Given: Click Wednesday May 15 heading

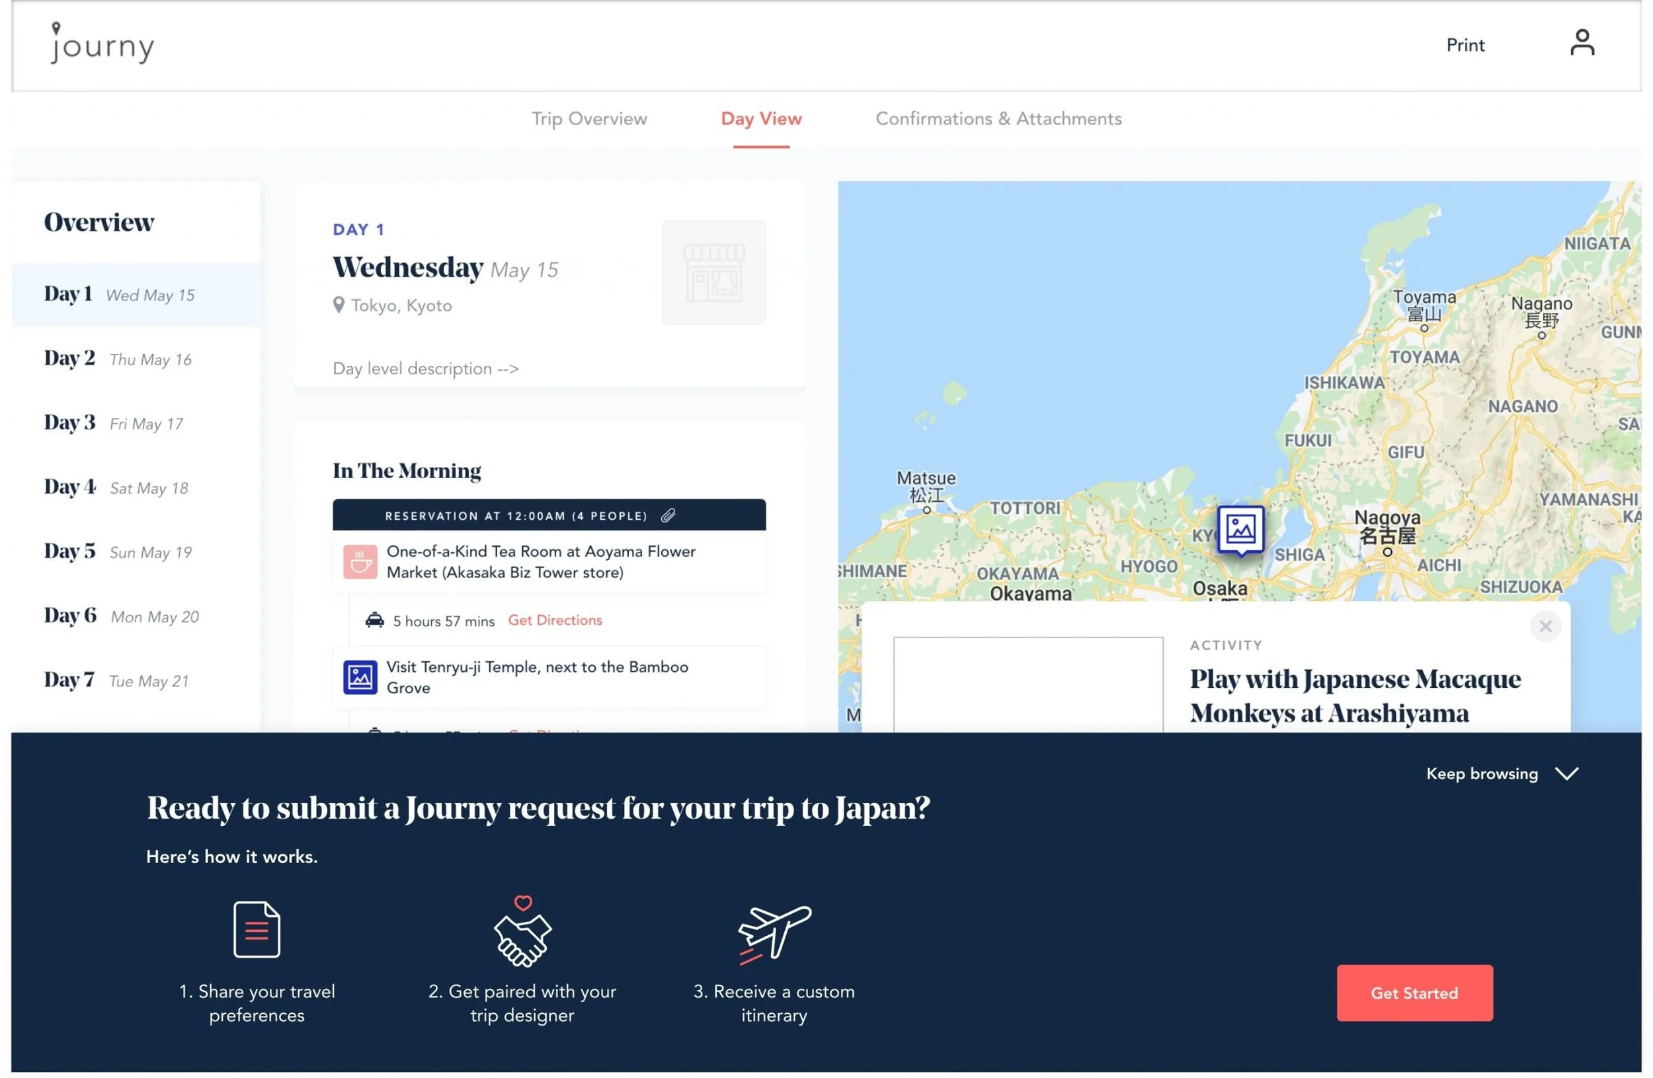Looking at the screenshot, I should click(445, 268).
